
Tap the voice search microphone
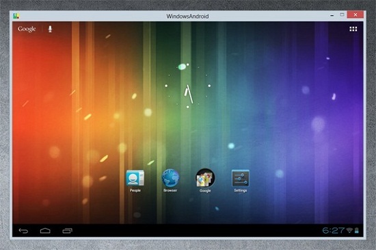pos(50,29)
